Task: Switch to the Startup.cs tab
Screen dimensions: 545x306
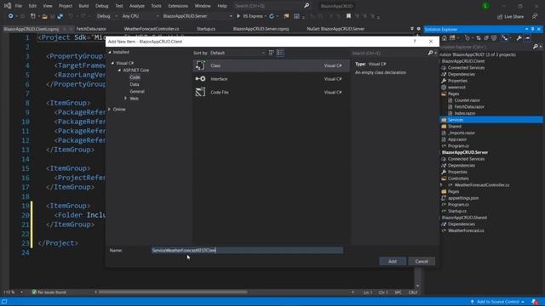Action: click(x=206, y=29)
